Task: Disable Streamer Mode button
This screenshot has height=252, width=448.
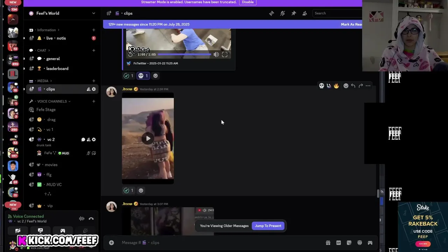Action: (247, 2)
